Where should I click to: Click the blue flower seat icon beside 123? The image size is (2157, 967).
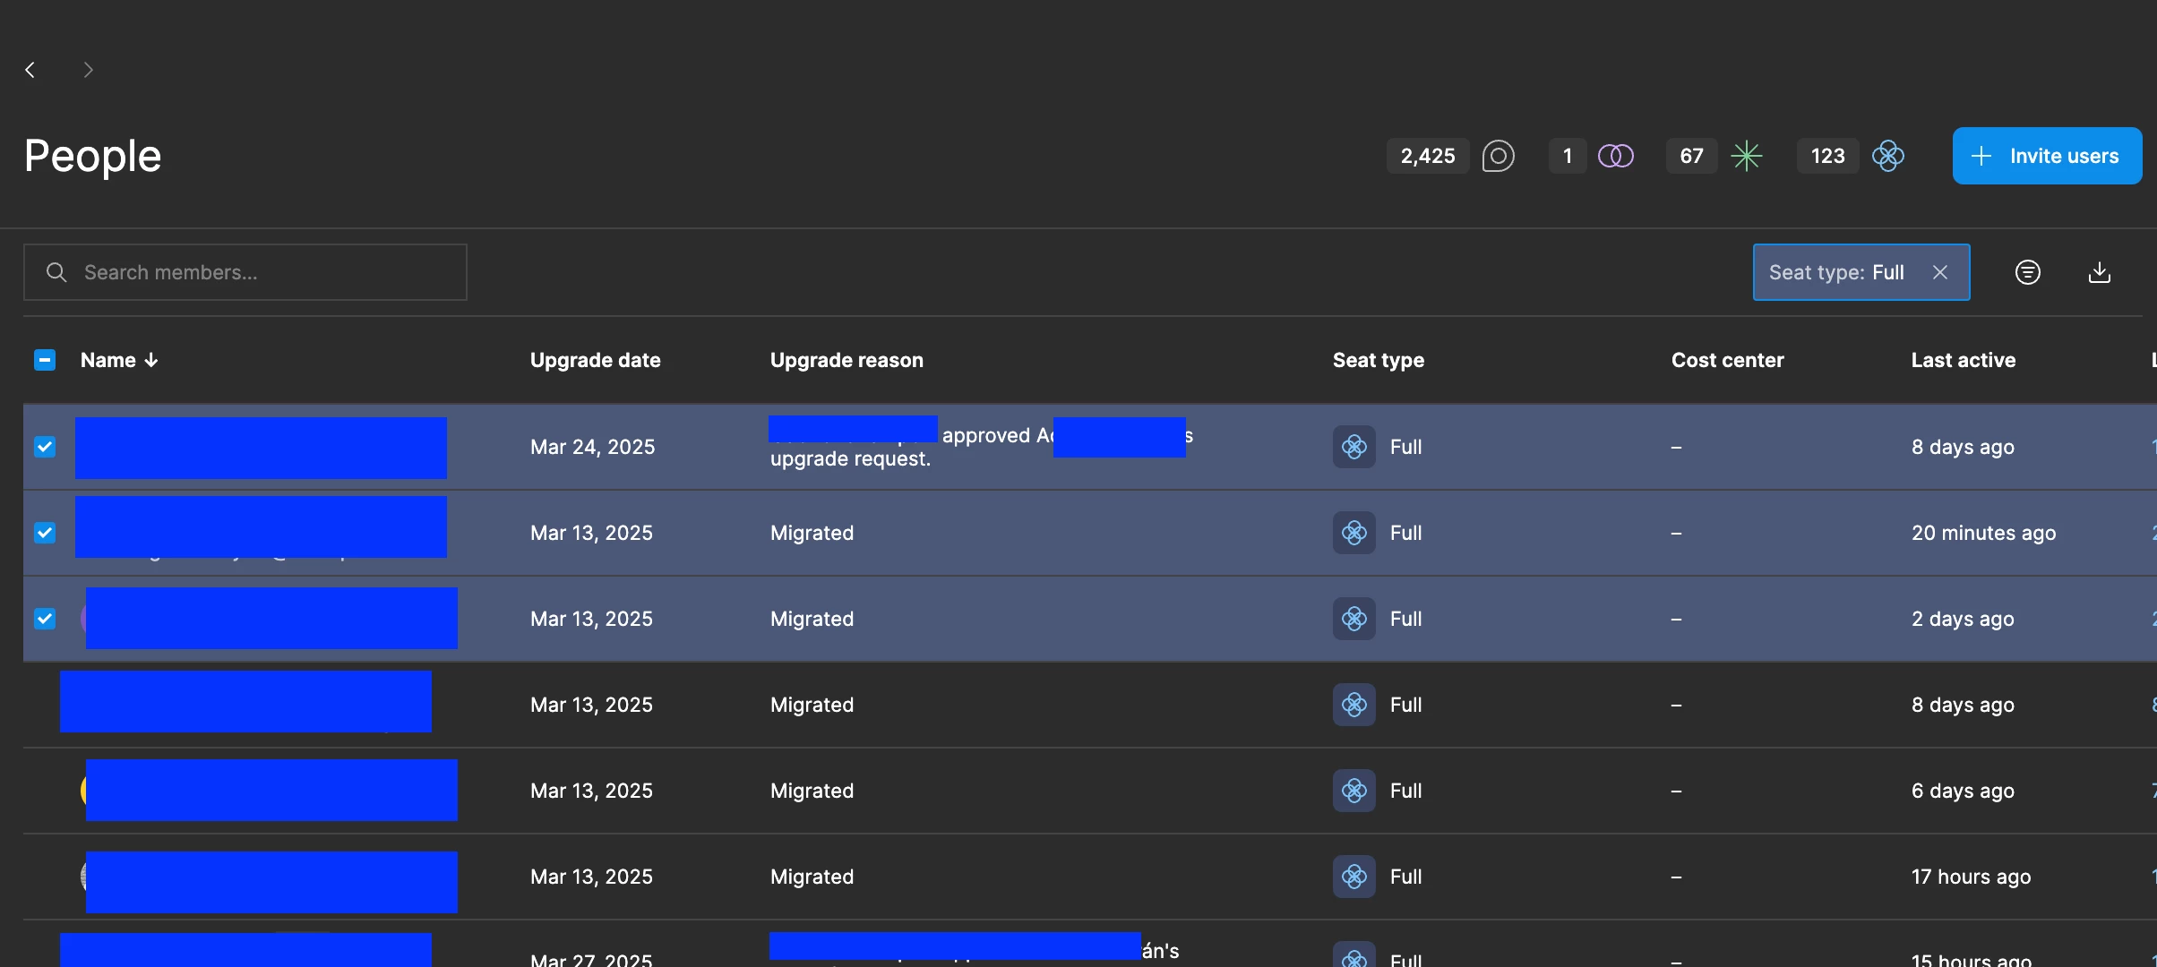(x=1887, y=156)
